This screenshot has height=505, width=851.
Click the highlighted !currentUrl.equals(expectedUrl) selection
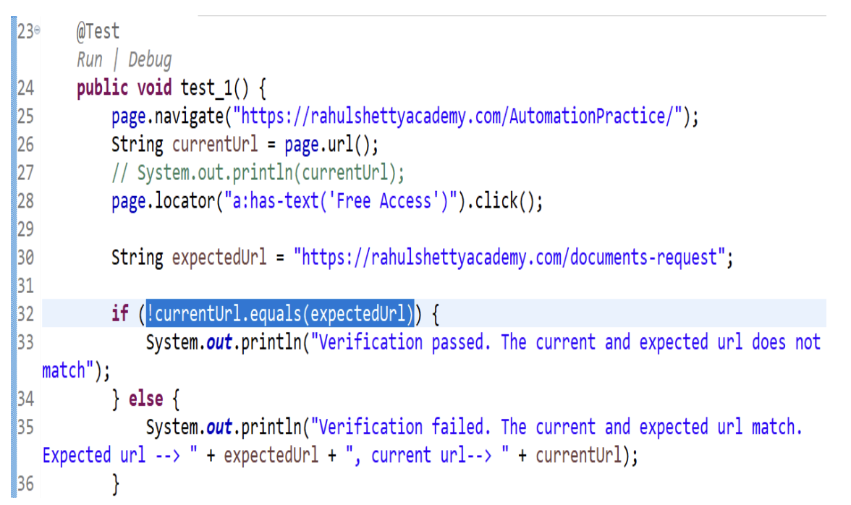(x=280, y=314)
